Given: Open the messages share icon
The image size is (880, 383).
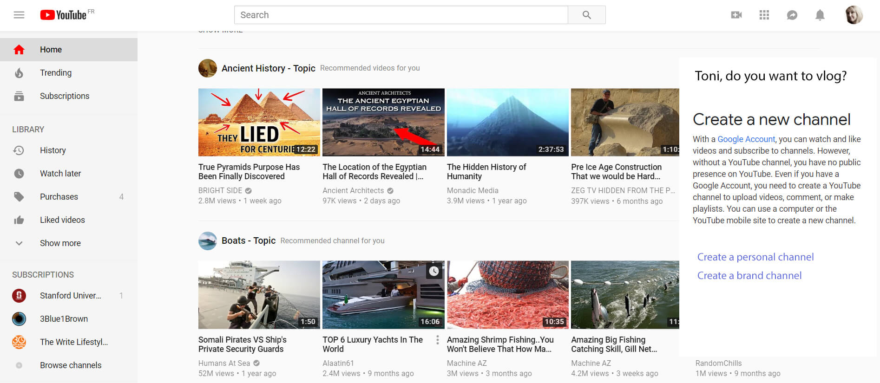Looking at the screenshot, I should click(x=792, y=15).
